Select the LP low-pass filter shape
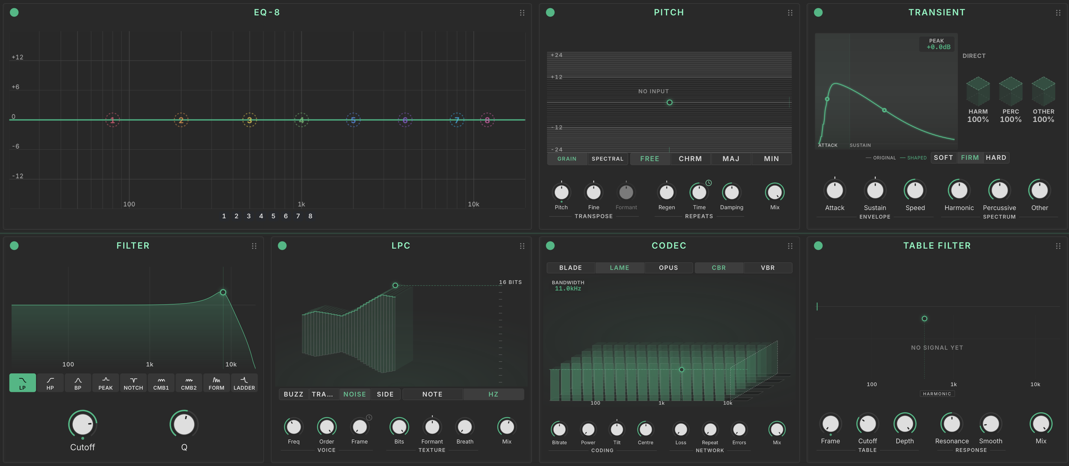This screenshot has height=466, width=1069. pos(22,383)
